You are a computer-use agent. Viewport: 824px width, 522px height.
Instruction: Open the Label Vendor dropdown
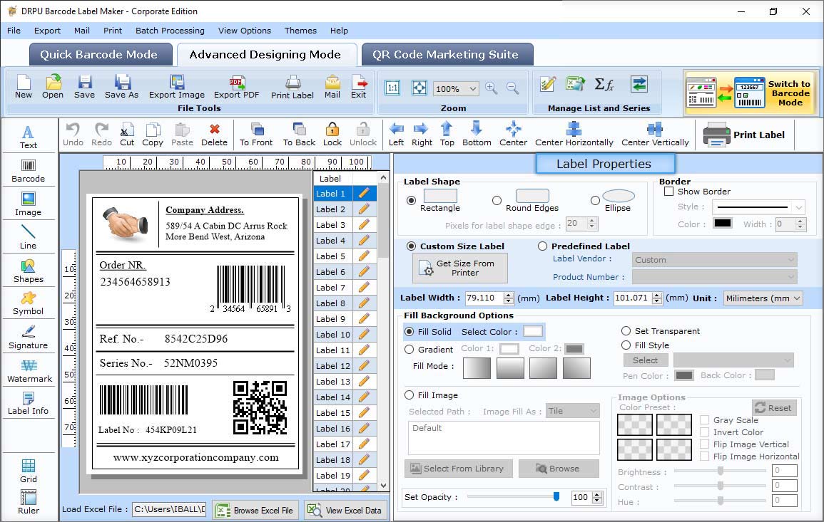[x=715, y=260]
